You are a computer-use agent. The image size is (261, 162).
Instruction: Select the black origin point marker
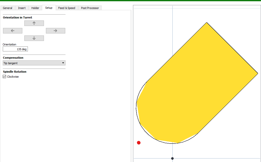tap(172, 158)
